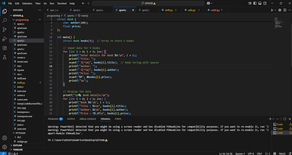Open the launch profile dropdown in terminal
The image size is (292, 155).
point(273,119)
